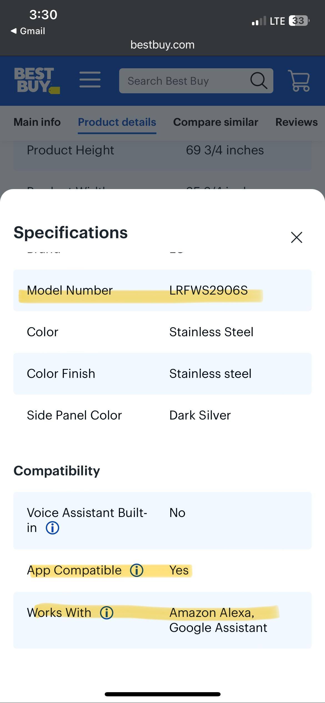Screen dimensions: 325x703
Task: Tap the search magnifier icon
Action: [259, 81]
